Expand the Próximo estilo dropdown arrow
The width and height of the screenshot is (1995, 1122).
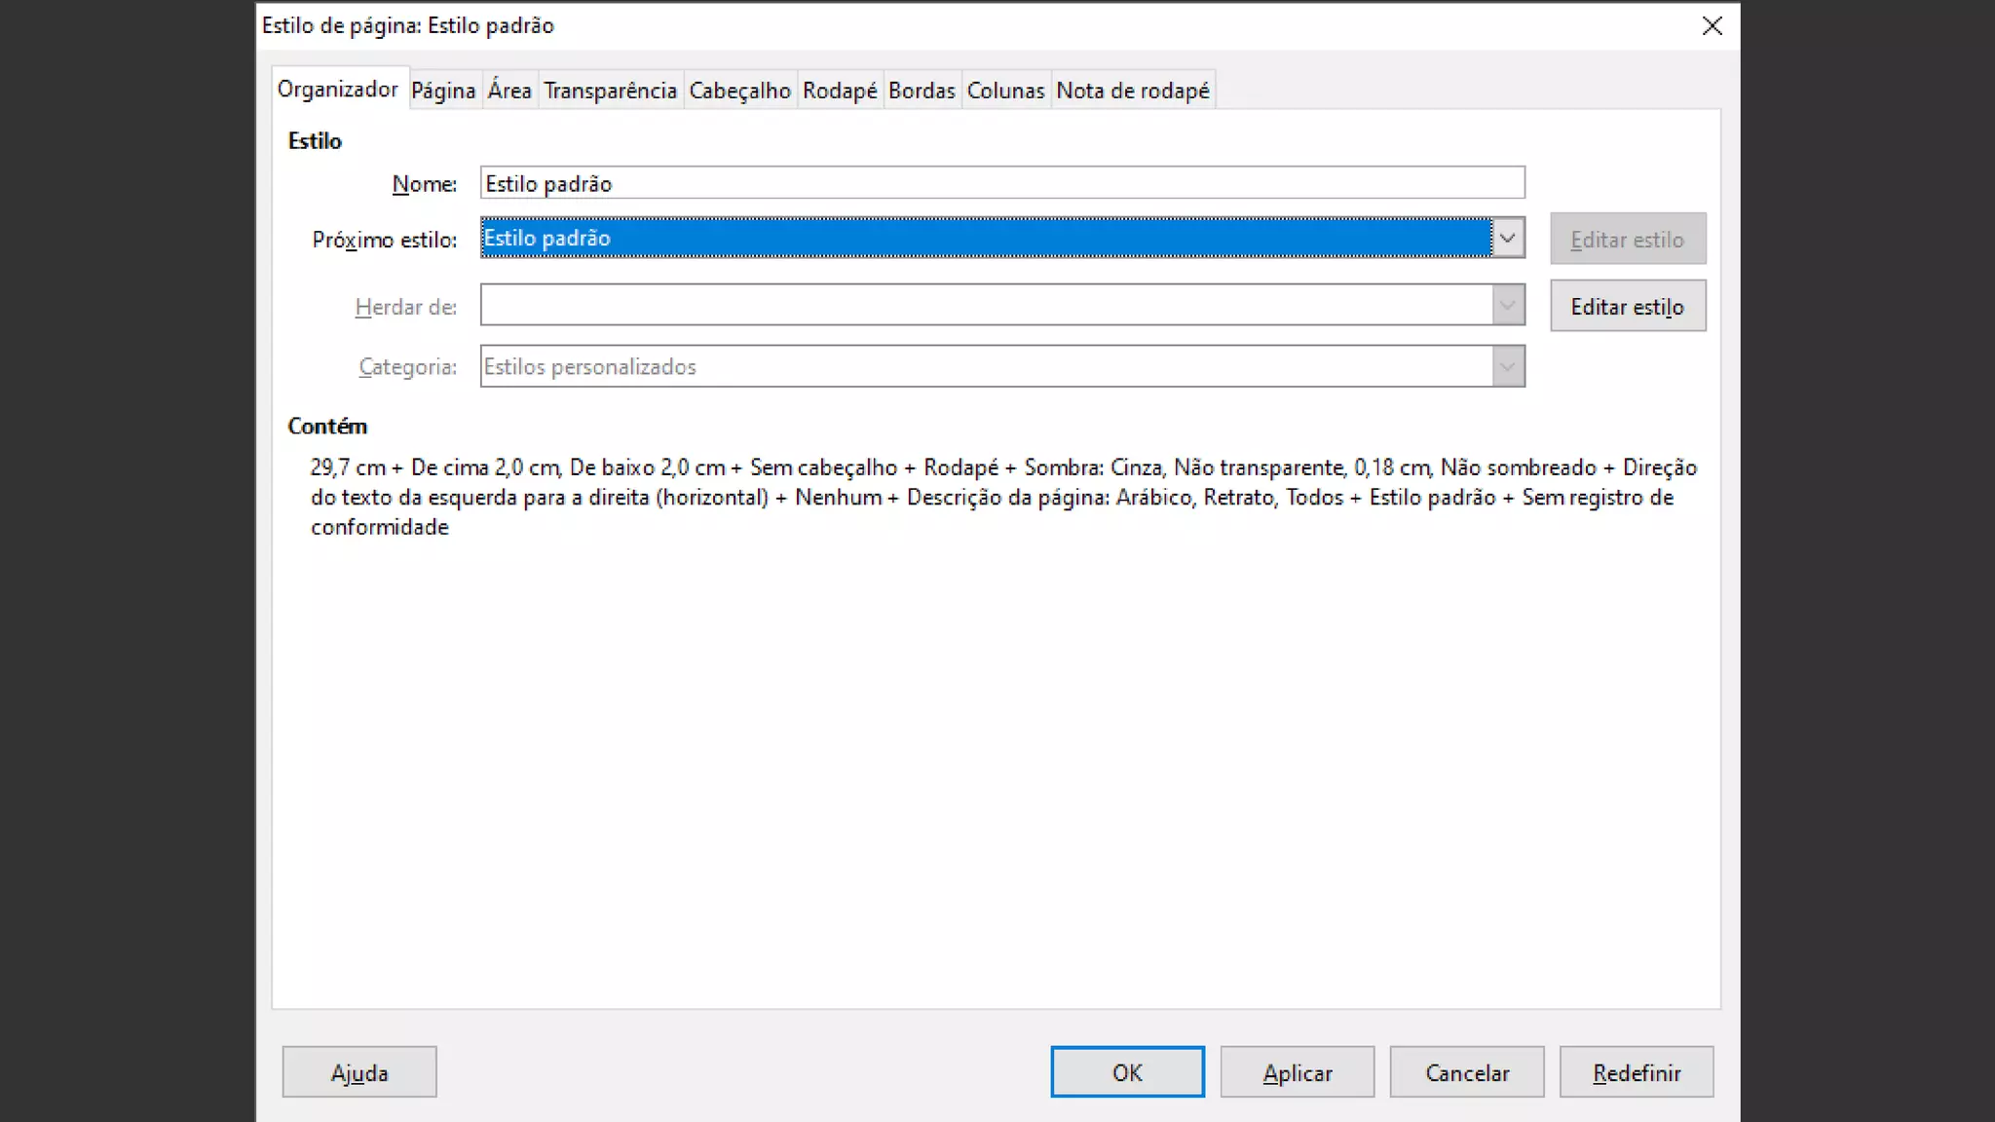pyautogui.click(x=1507, y=239)
